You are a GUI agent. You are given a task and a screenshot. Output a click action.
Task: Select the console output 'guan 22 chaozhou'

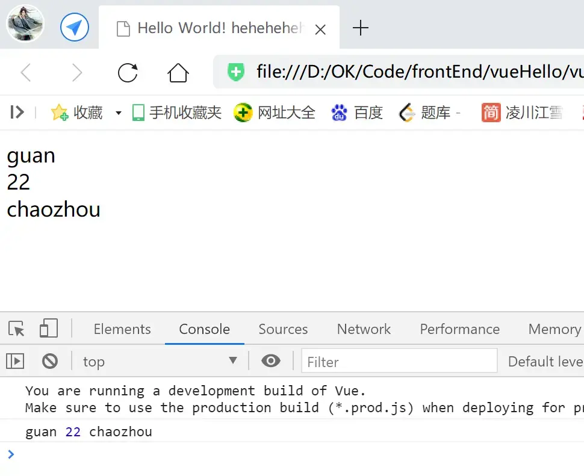point(89,431)
